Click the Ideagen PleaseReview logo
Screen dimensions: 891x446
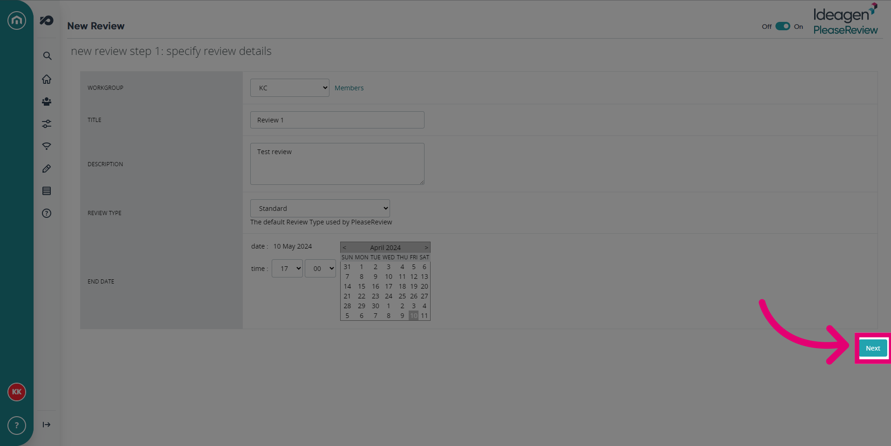(845, 19)
